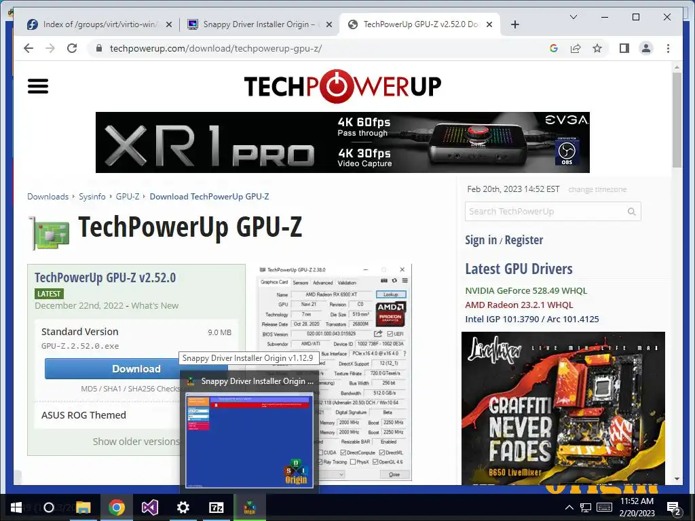
Task: Click change timezone link
Action: (597, 190)
